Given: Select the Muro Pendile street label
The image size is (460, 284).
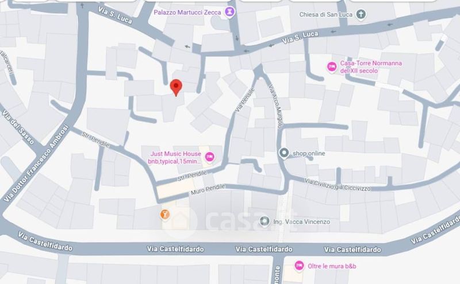Looking at the screenshot, I should point(208,189).
